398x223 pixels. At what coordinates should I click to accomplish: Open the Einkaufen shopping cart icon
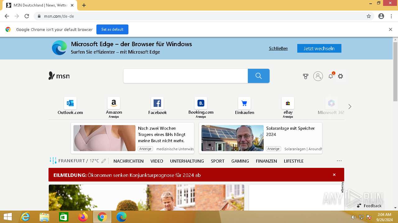244,103
